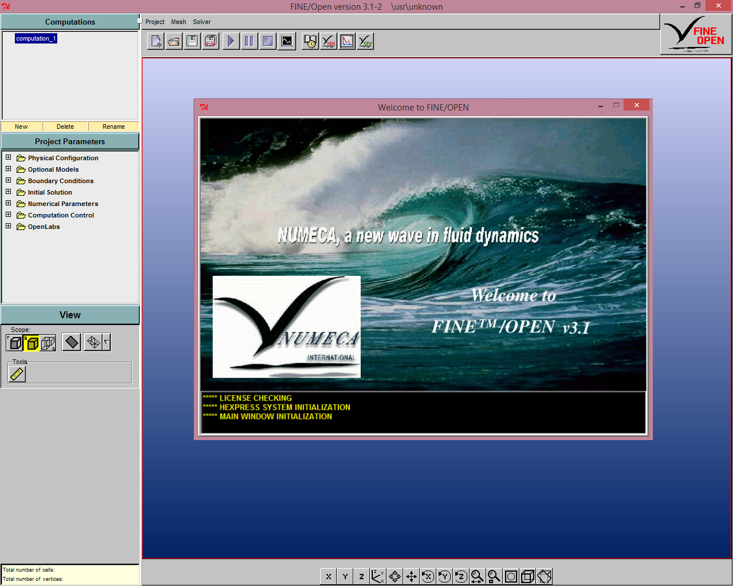733x586 pixels.
Task: Select computation_1 in the list
Action: coord(36,38)
